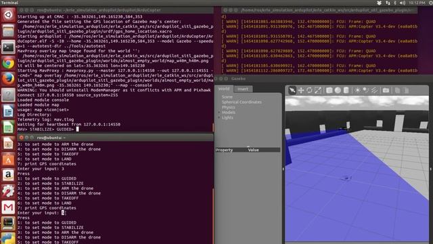Open LibreOffice Writer from launcher

8,111
